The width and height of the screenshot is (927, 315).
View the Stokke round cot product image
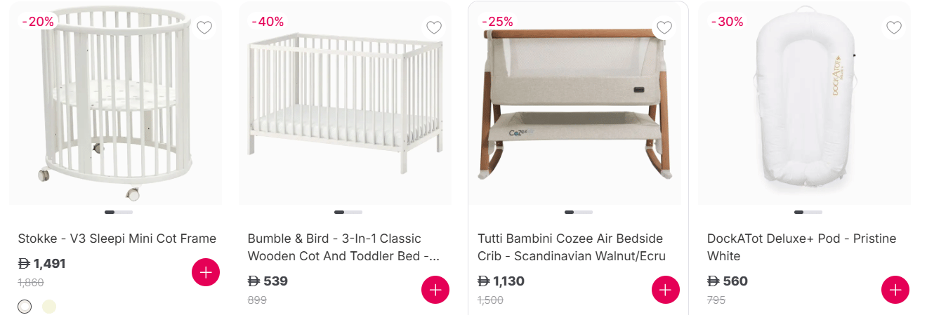116,105
